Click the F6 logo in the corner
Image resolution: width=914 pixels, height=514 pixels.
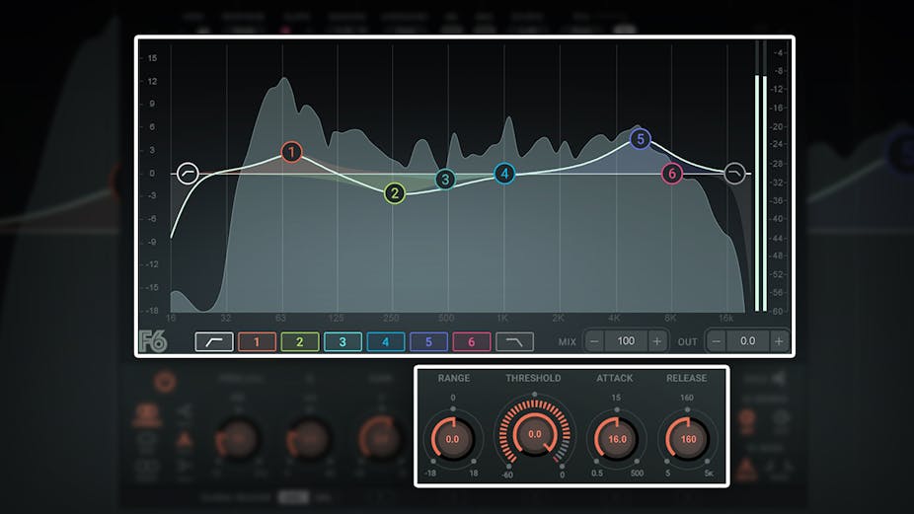tap(153, 342)
